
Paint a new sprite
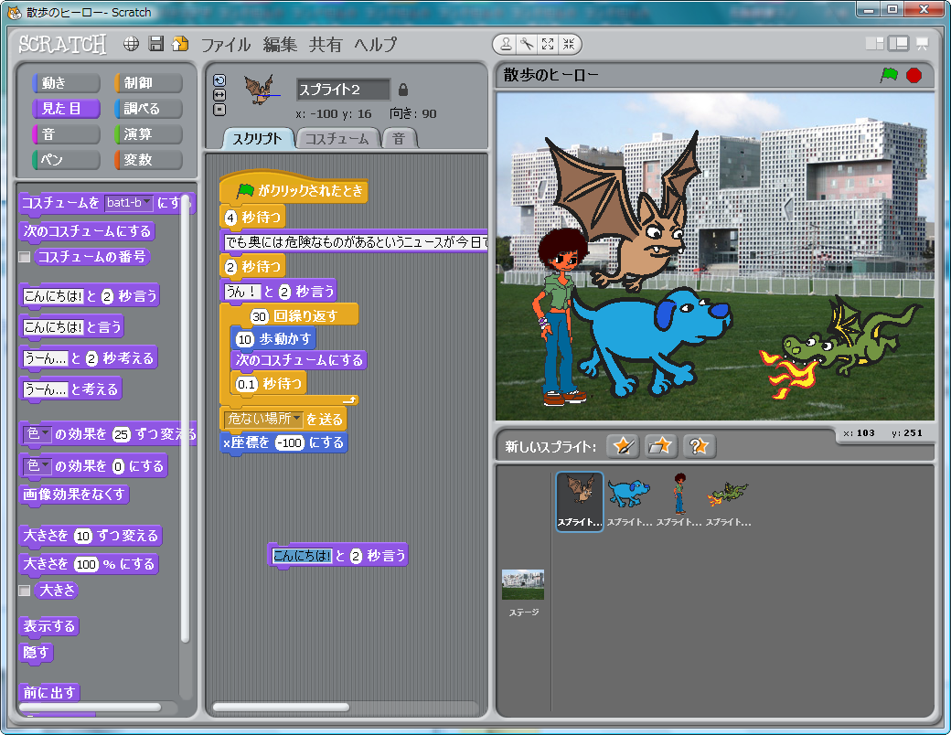tap(623, 447)
